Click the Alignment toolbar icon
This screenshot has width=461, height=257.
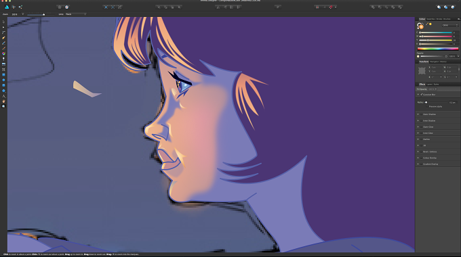277,7
